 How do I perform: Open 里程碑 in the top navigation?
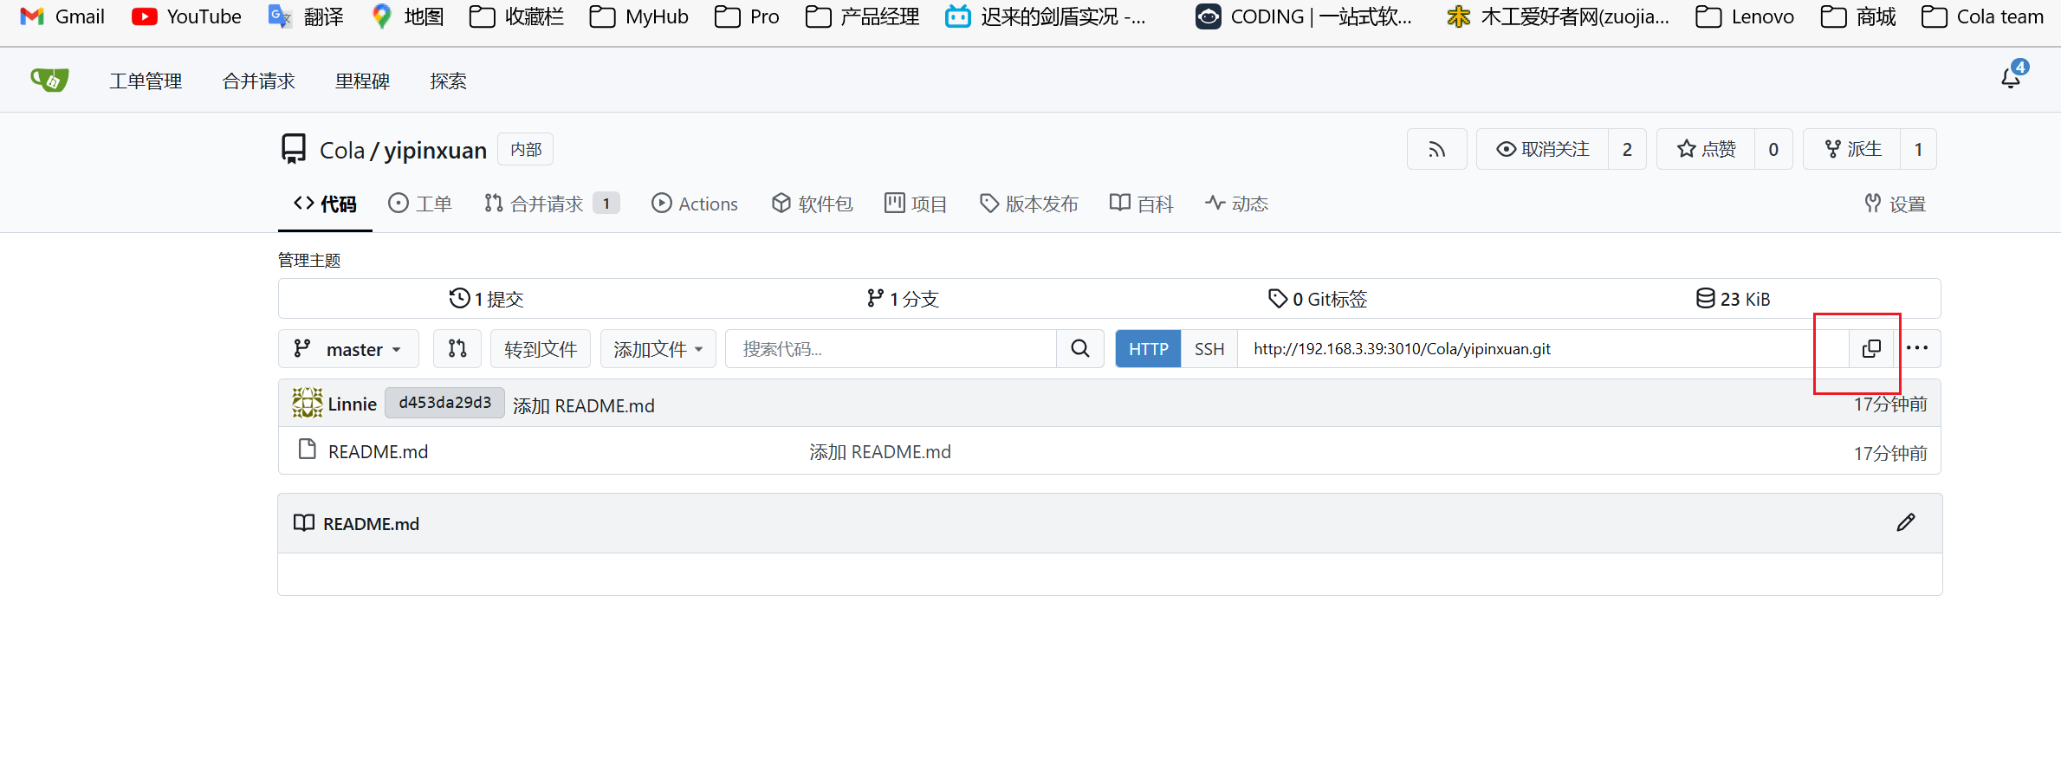(x=362, y=81)
